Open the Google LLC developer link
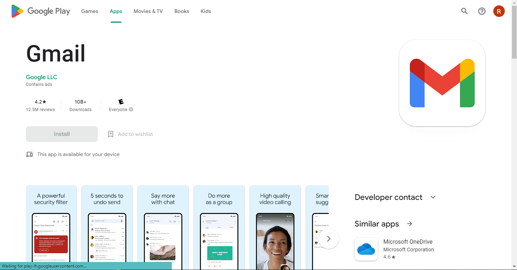Viewport: 517px width, 270px height. coord(42,77)
